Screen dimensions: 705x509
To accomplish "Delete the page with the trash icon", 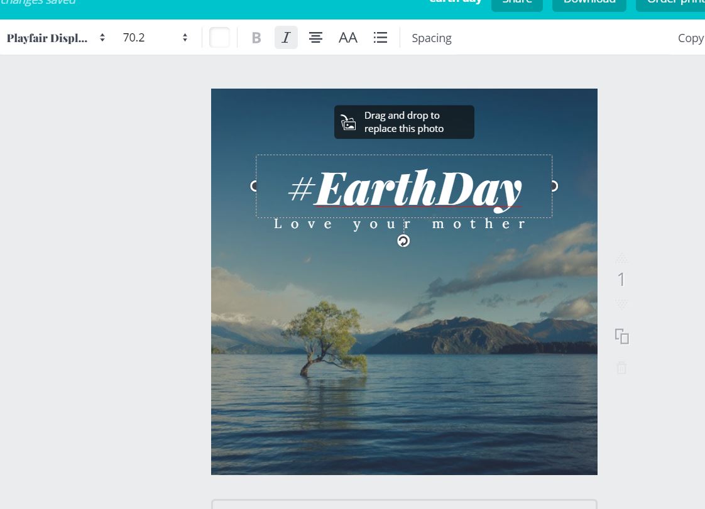I will tap(621, 368).
